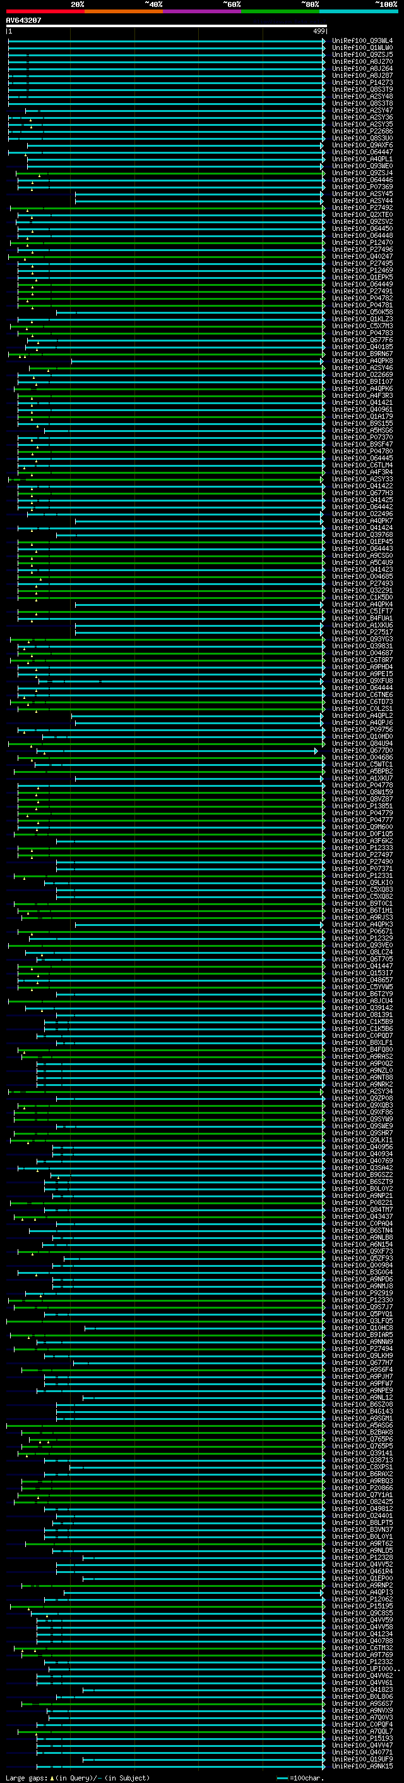This screenshot has height=1783, width=404.
Task: Select UniRef100_A2SY45 label
Action: (362, 194)
